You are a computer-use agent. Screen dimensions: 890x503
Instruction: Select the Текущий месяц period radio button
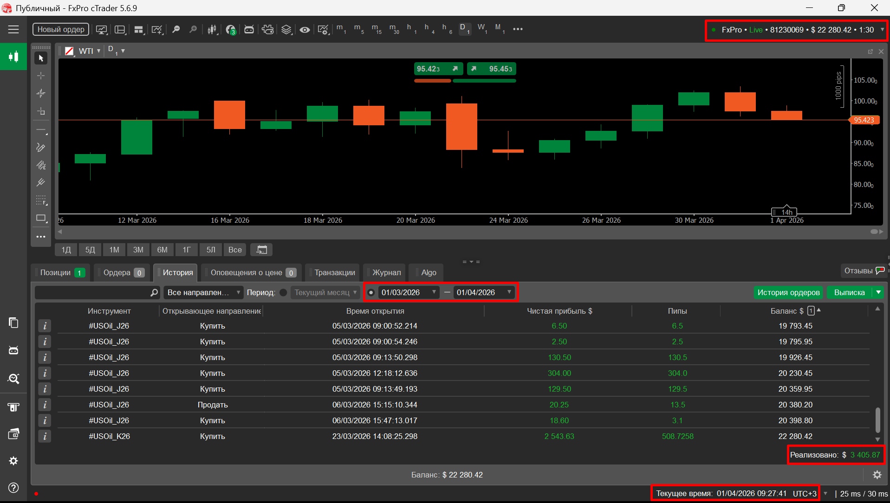click(x=283, y=293)
